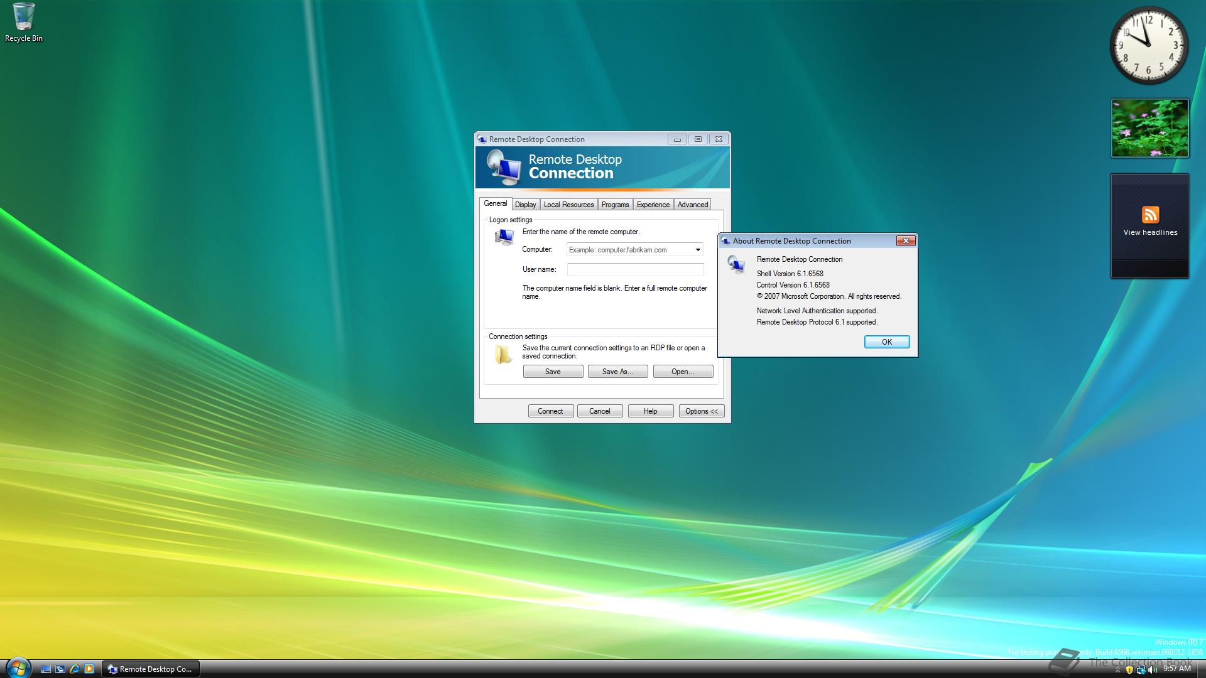1206x678 pixels.
Task: Click the yellow security shield tray icon
Action: coord(1129,670)
